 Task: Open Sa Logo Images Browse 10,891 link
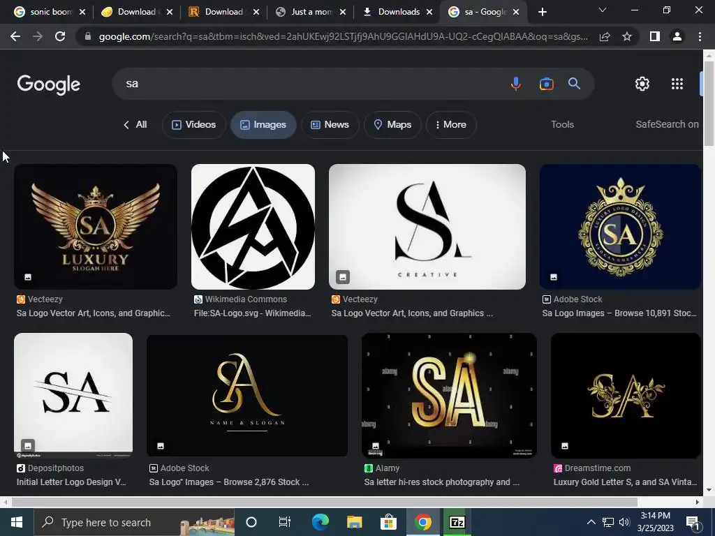click(619, 313)
